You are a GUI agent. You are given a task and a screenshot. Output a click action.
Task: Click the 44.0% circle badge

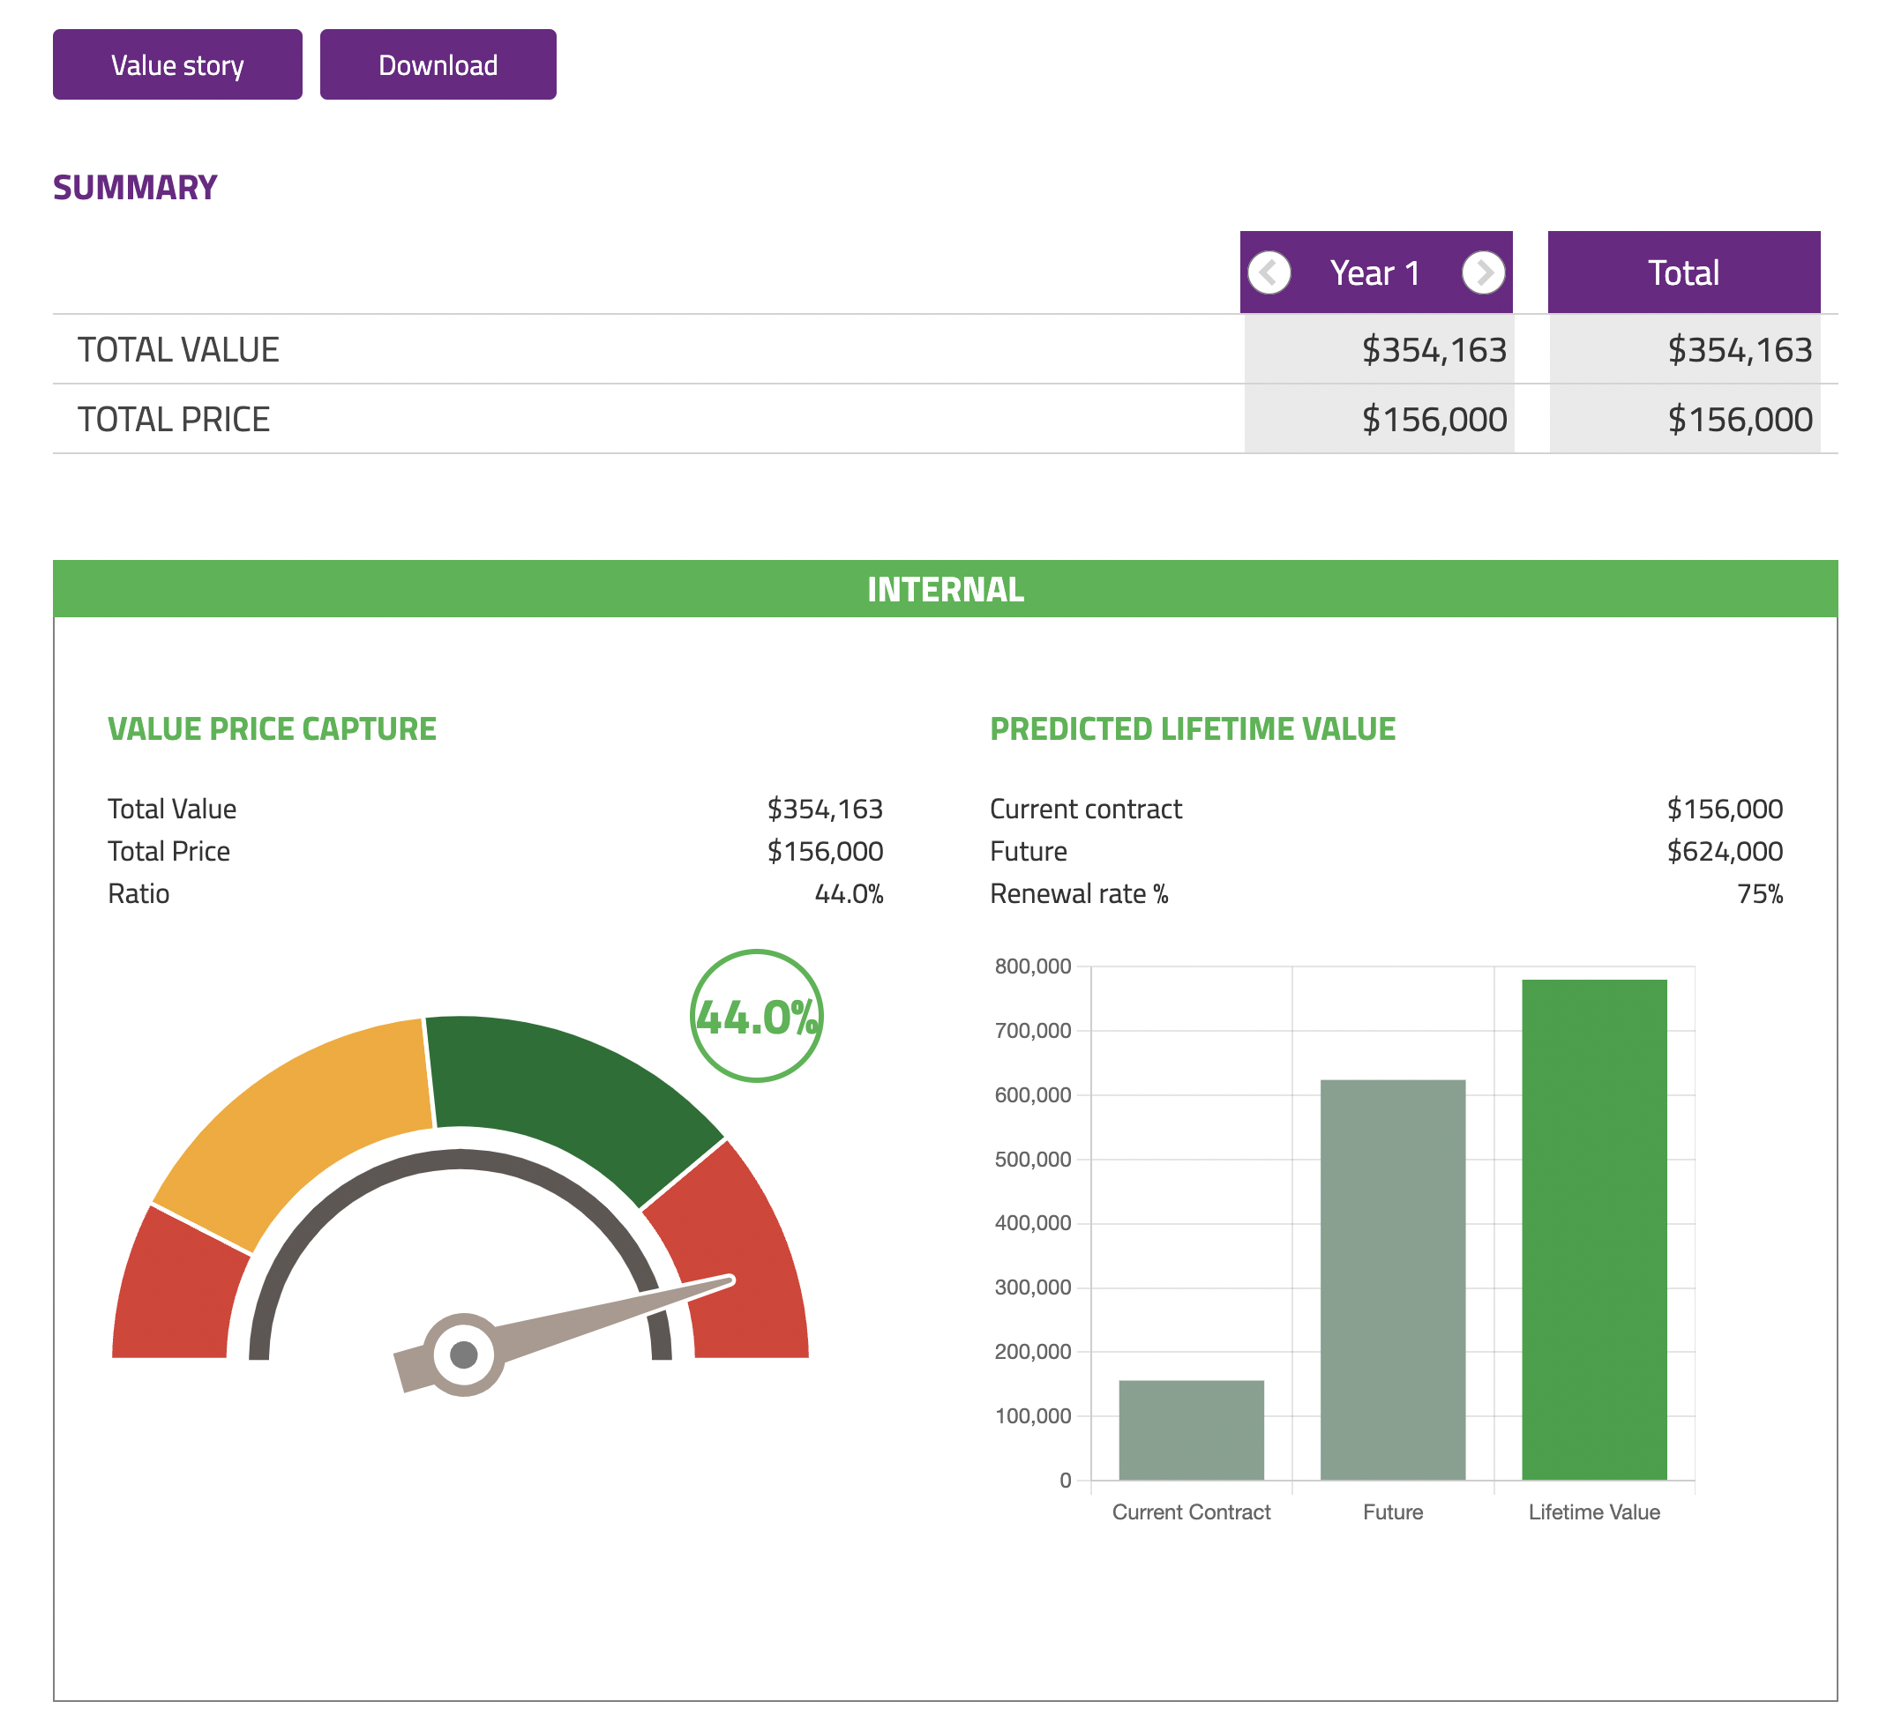tap(756, 1016)
